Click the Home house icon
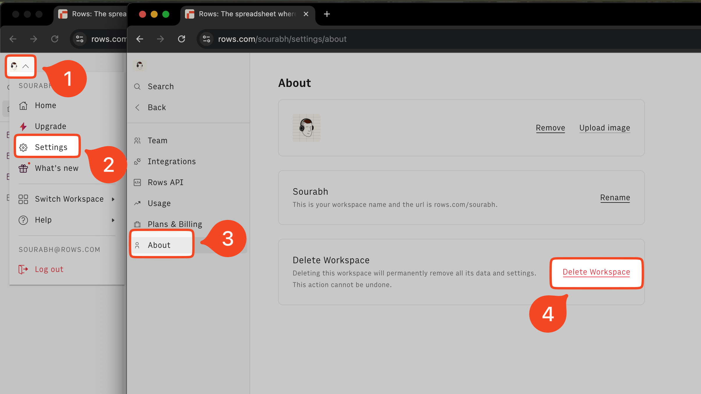Screen dimensions: 701x394 pyautogui.click(x=23, y=105)
